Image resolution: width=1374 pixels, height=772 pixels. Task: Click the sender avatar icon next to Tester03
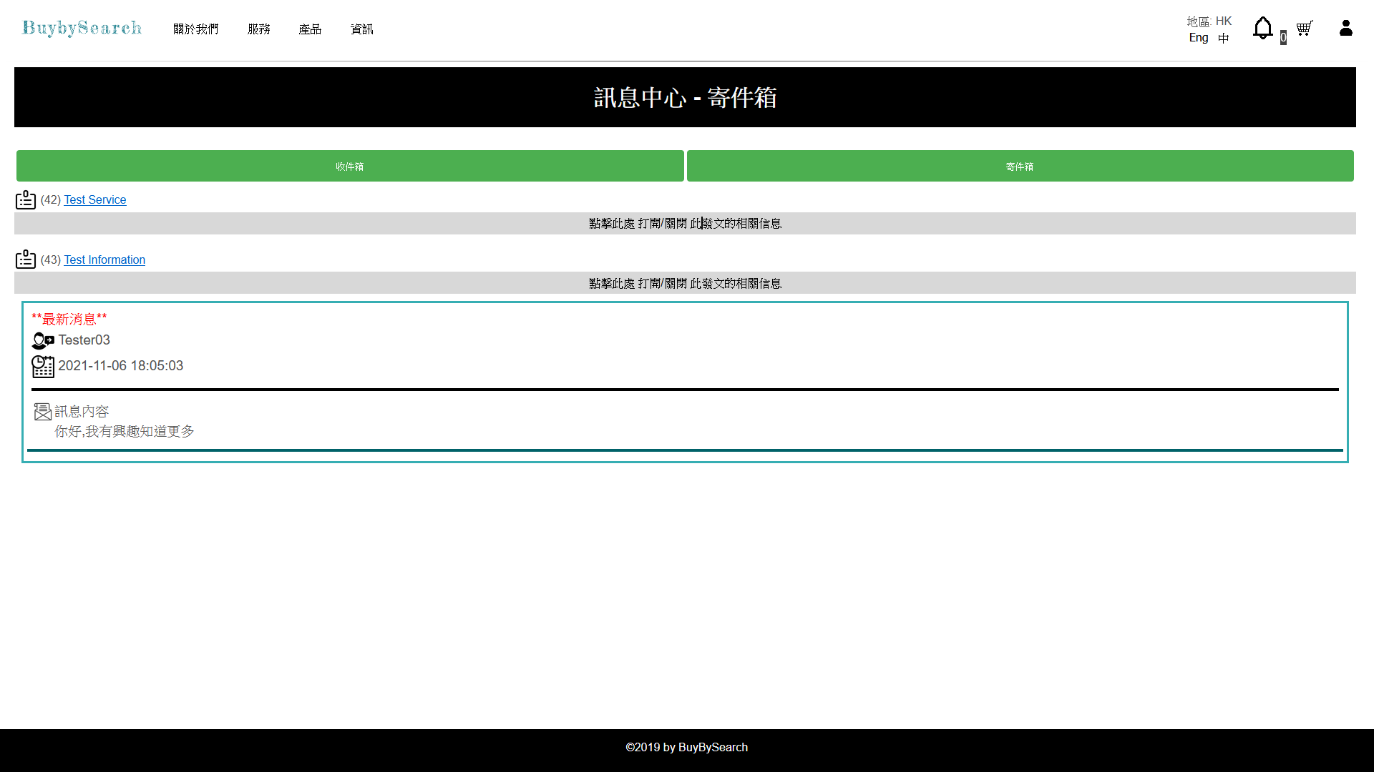[x=43, y=341]
